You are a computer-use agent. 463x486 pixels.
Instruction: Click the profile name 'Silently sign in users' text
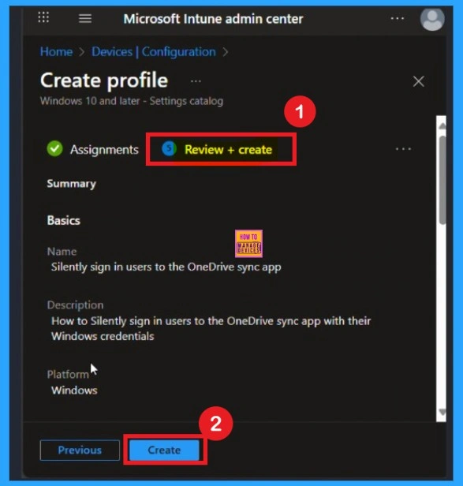(x=166, y=267)
